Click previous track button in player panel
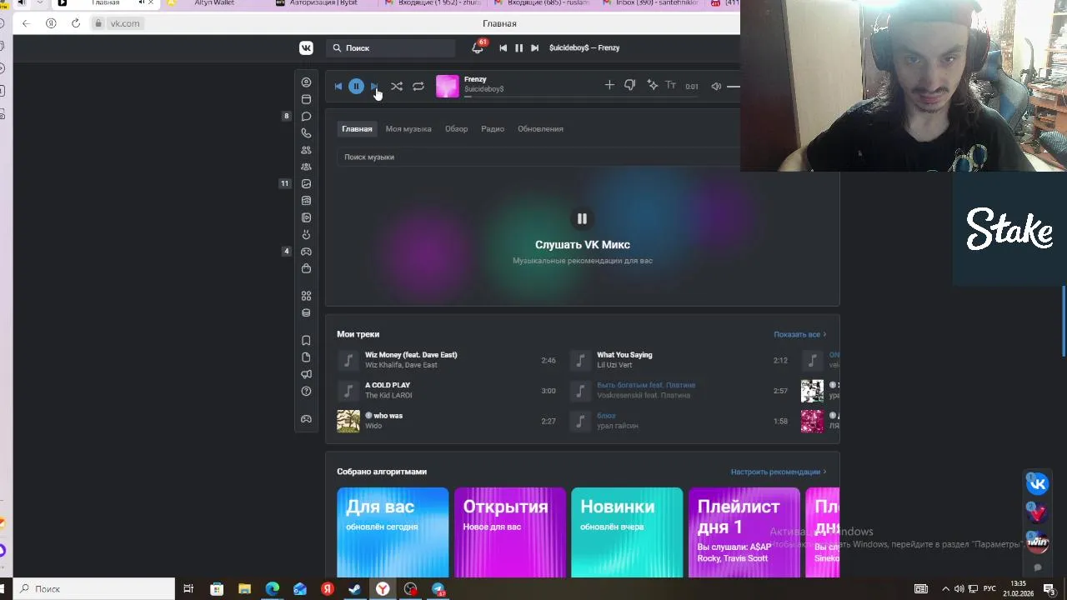The image size is (1067, 600). coord(338,86)
